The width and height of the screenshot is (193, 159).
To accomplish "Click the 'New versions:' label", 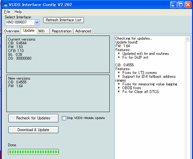I will click(x=19, y=78).
